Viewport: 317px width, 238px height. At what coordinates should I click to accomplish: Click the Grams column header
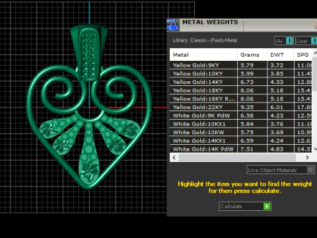[x=252, y=55]
